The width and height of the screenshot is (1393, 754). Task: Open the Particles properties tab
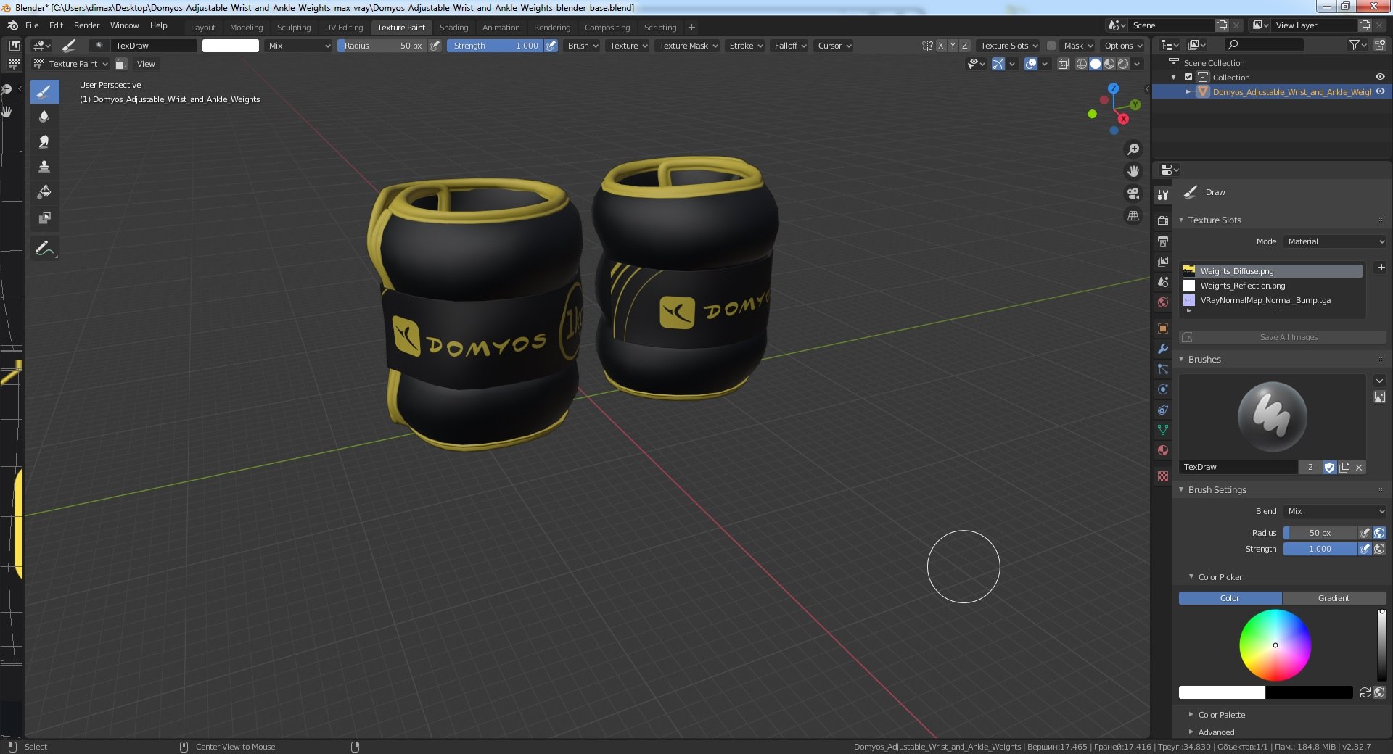tap(1163, 369)
